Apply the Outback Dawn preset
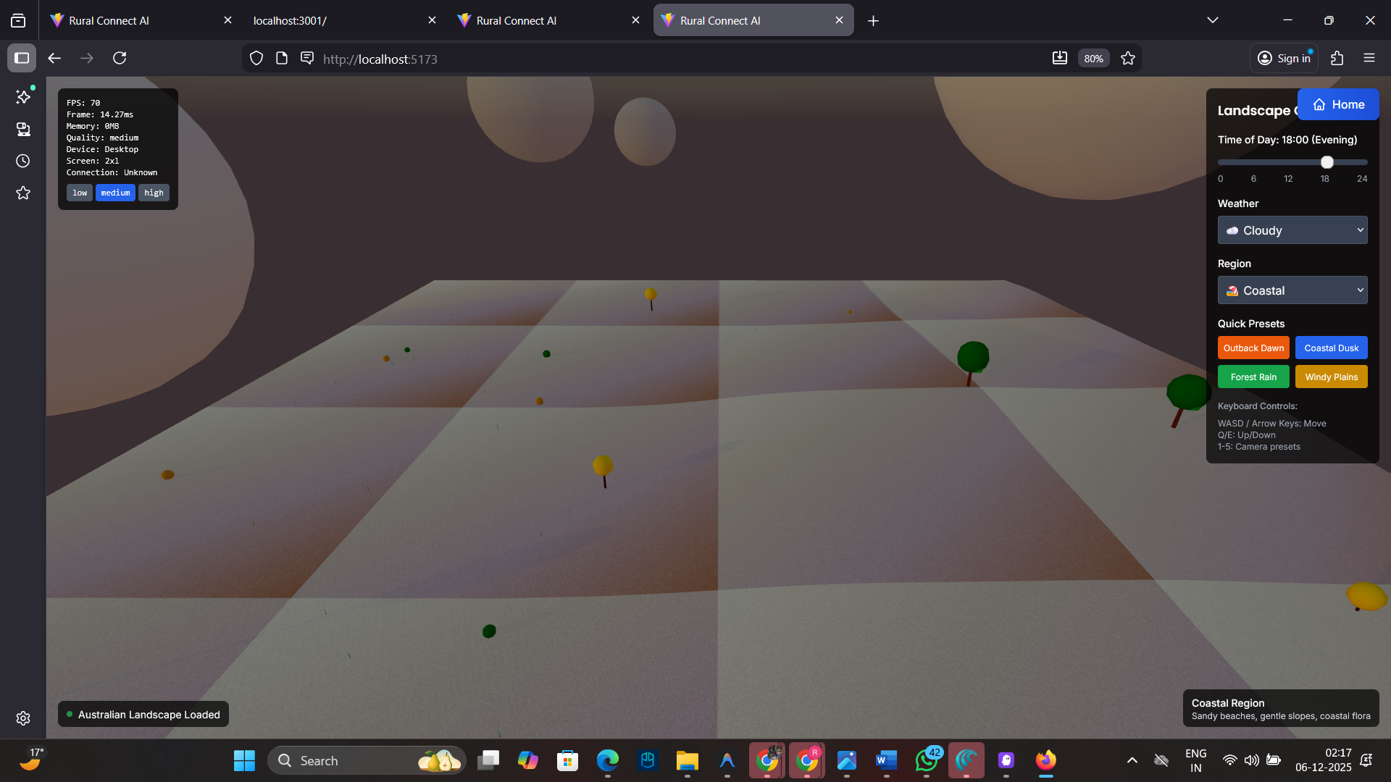The image size is (1391, 782). tap(1253, 348)
